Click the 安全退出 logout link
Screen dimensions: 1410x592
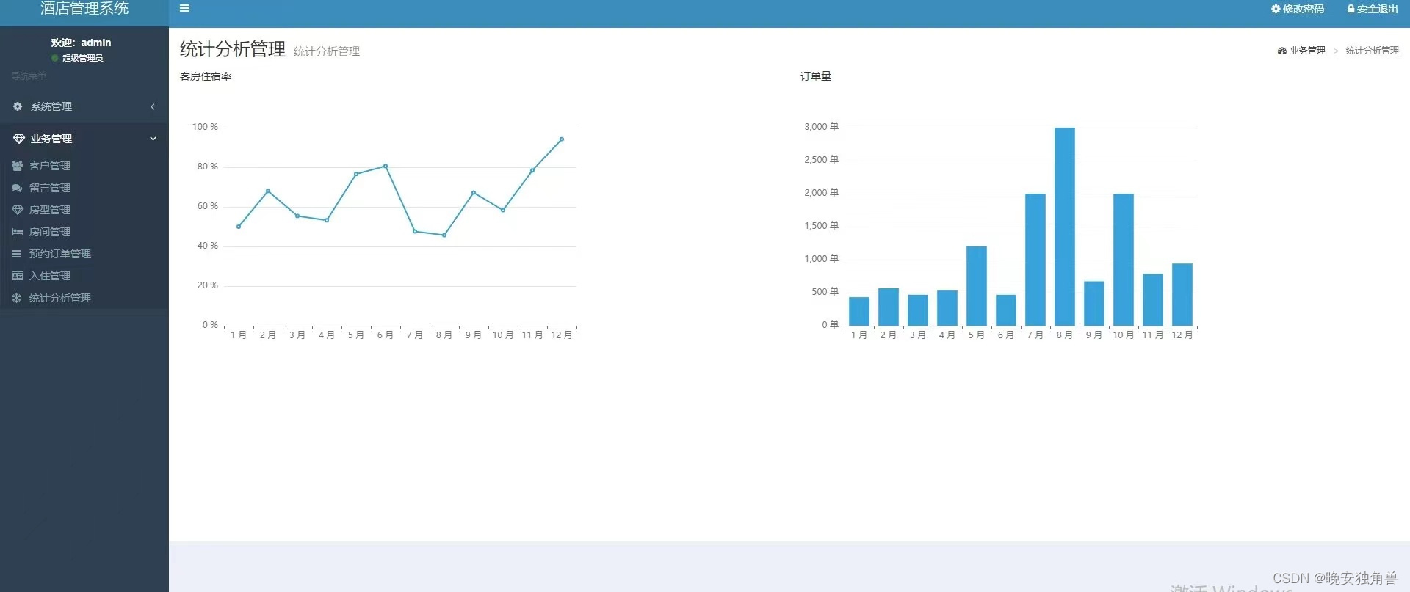coord(1377,9)
